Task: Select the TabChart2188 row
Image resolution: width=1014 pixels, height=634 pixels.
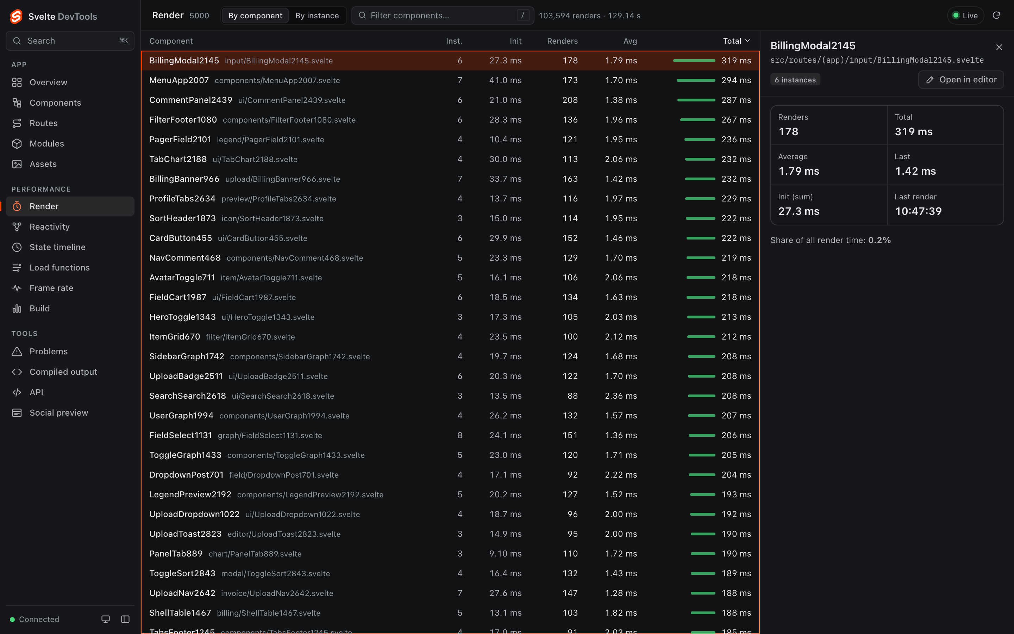Action: click(x=450, y=159)
